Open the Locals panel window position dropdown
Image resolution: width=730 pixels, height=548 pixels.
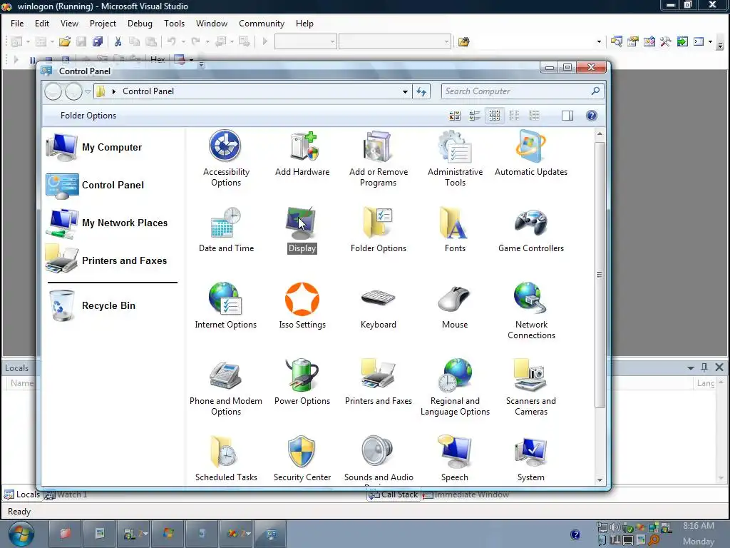[690, 367]
